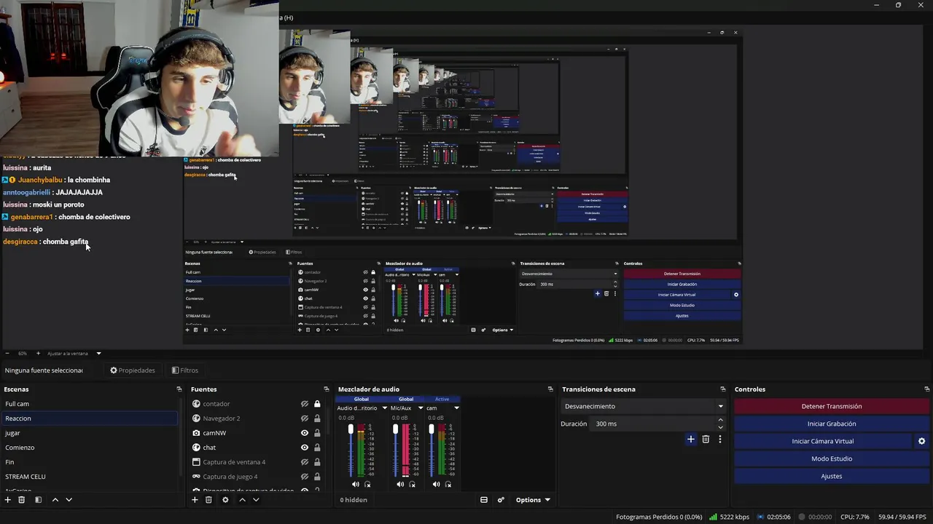Decrease transition duration with down arrow
Screen dimensions: 933x524
pos(721,427)
